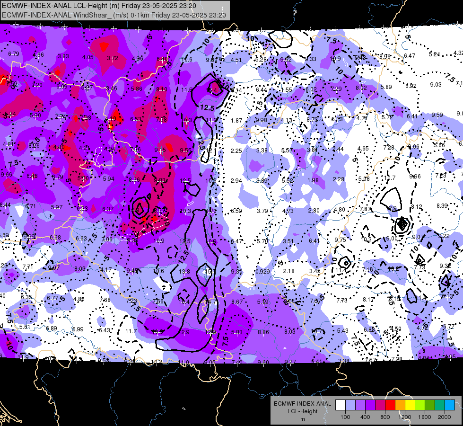Click "LCL-Height" label in the legend box
This screenshot has height=426, width=463.
[302, 411]
